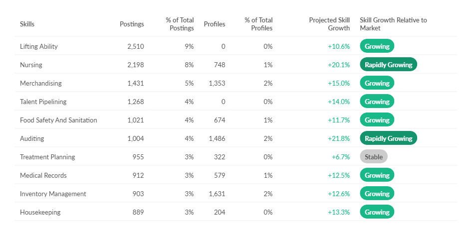
Task: Click the Profiles column header
Action: click(x=215, y=24)
